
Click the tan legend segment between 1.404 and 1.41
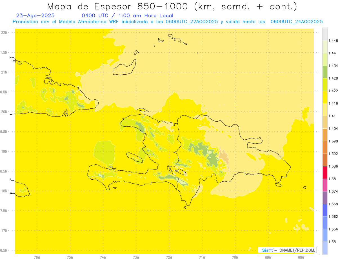point(325,122)
